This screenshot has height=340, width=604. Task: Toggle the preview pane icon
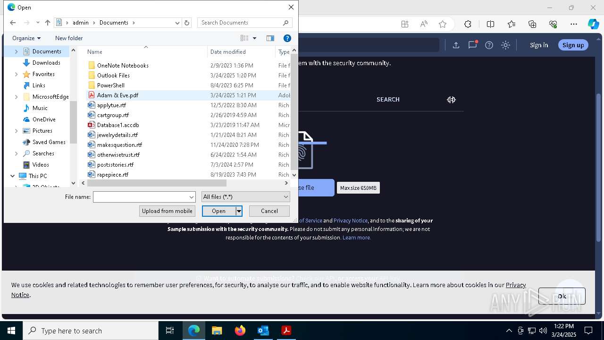pos(270,38)
